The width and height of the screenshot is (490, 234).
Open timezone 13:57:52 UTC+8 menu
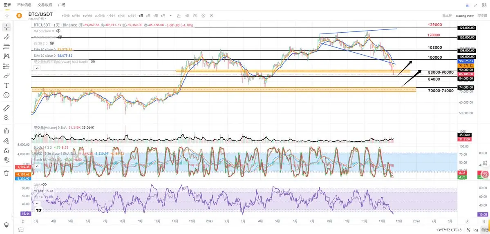(x=448, y=230)
